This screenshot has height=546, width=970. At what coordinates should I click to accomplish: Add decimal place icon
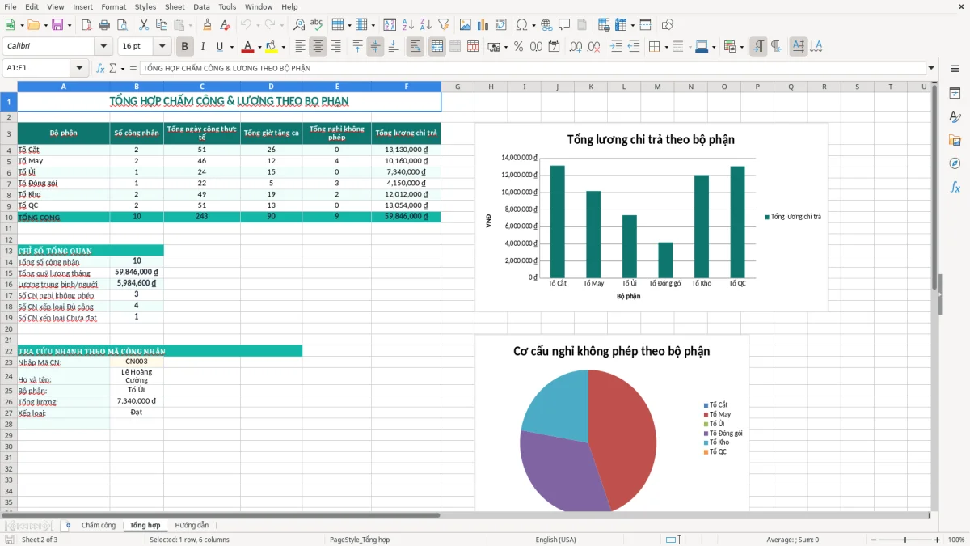point(576,47)
